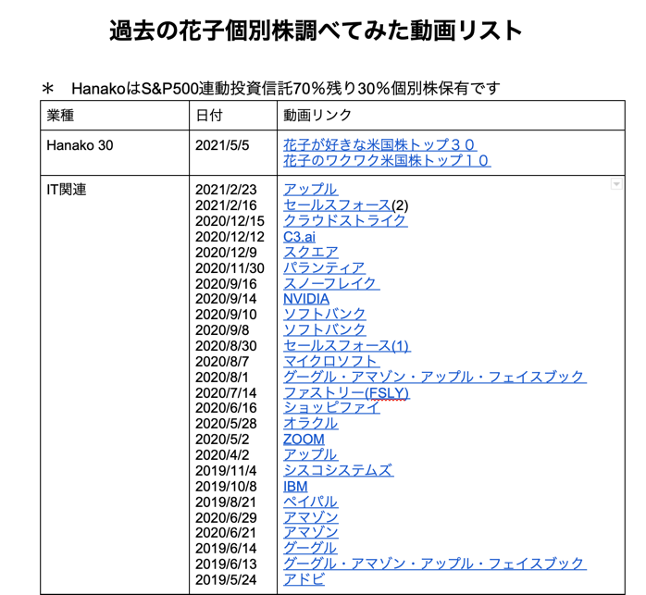Click the (2) text after セールスフォース
The image size is (646, 595).
click(x=400, y=205)
